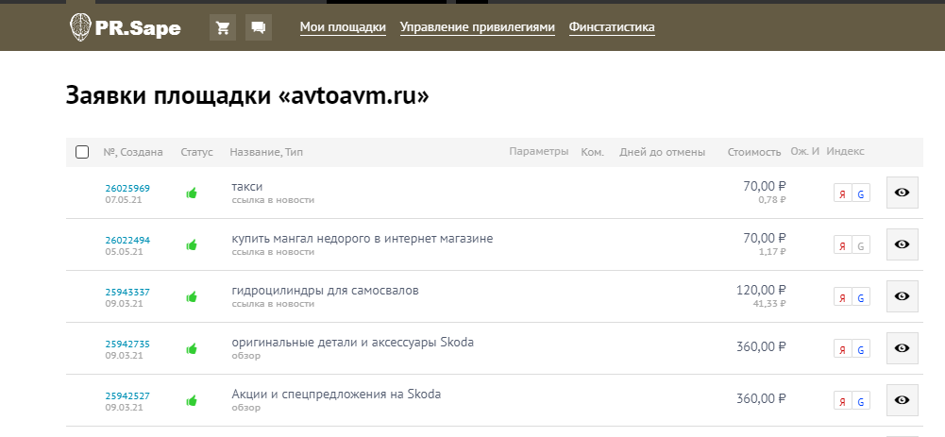This screenshot has height=437, width=945.
Task: Click the PR.Sape brain logo
Action: (126, 27)
